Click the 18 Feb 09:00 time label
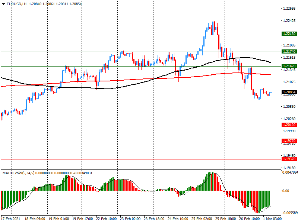Image resolution: width=298 pixels, height=223 pixels. [35, 219]
